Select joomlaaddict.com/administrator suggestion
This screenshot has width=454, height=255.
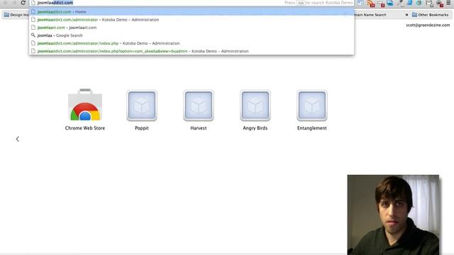click(192, 20)
